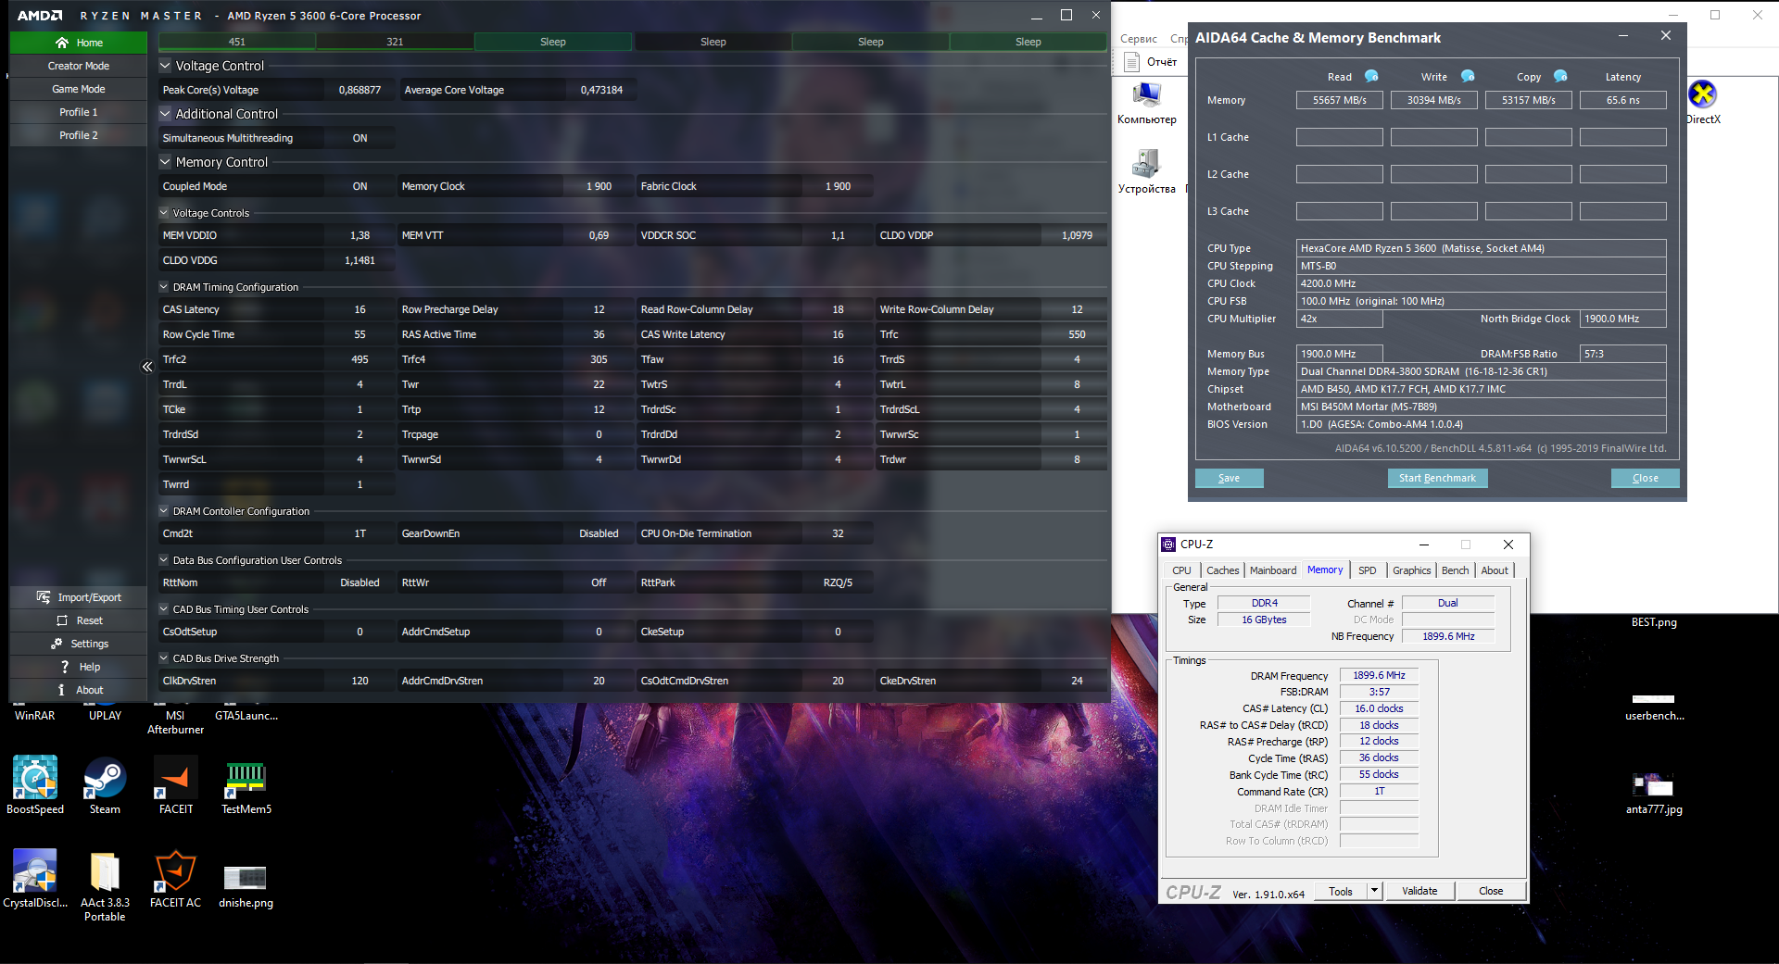The width and height of the screenshot is (1779, 964).
Task: Click the DRAM Frequency value 1899.6 MHz in CPU-Z
Action: 1379,675
